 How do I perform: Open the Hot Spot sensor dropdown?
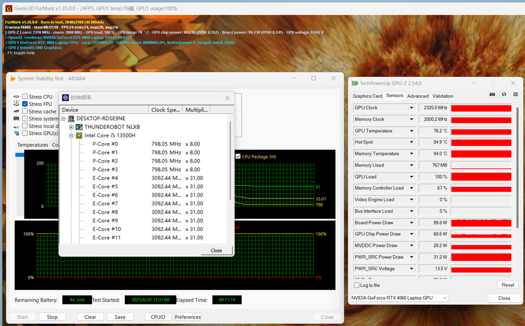click(x=411, y=142)
